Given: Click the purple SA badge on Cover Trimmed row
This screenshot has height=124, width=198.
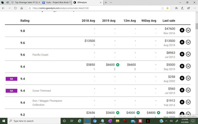Looking at the screenshot, I should [x=11, y=91].
